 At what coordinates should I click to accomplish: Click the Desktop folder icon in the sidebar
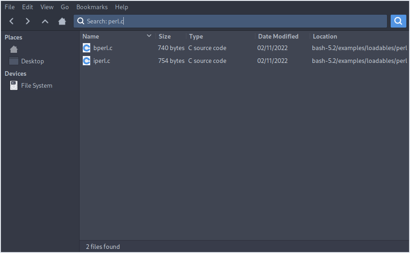pos(14,61)
